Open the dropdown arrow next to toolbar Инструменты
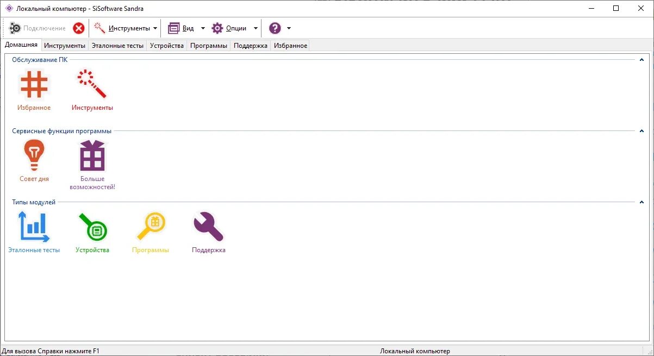This screenshot has width=654, height=356. [x=155, y=28]
